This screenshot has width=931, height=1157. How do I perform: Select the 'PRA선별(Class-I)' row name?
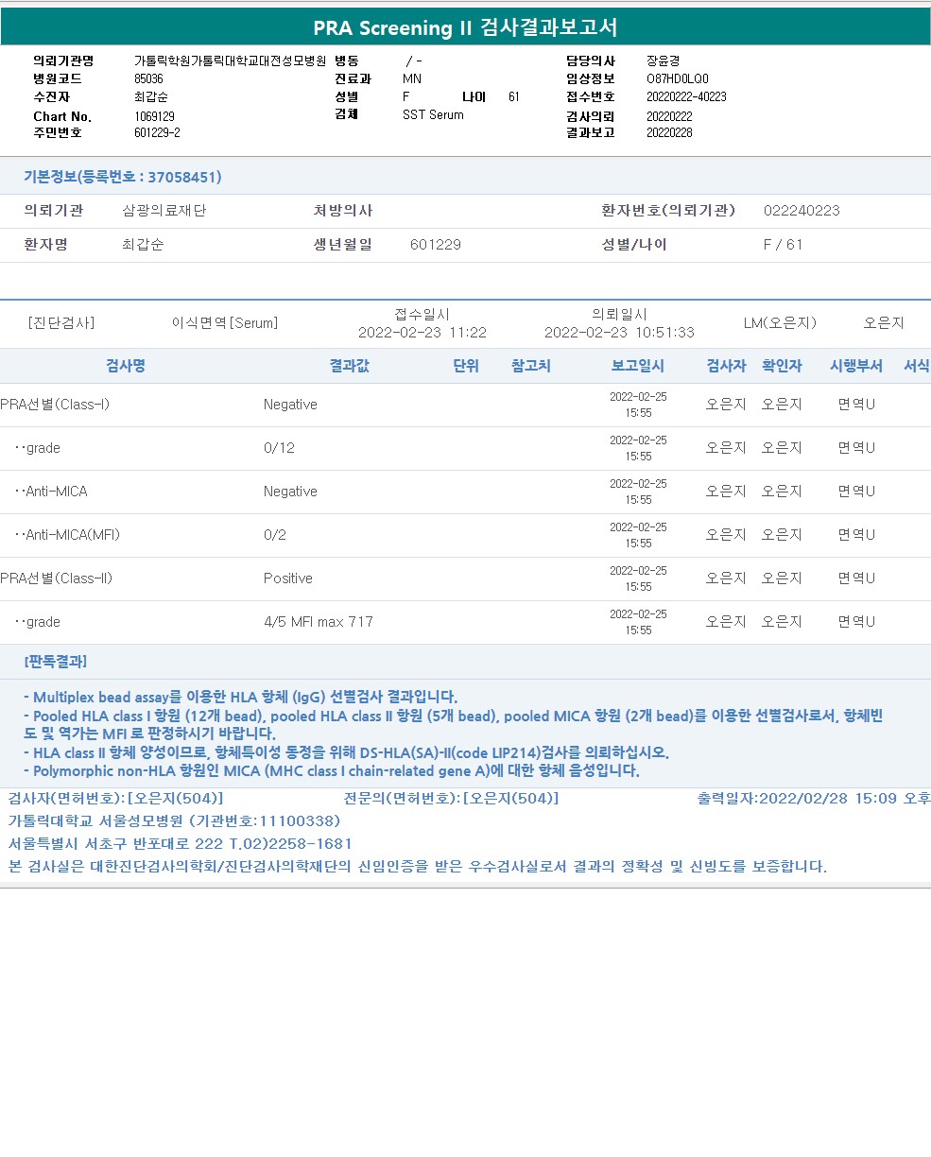click(x=55, y=405)
